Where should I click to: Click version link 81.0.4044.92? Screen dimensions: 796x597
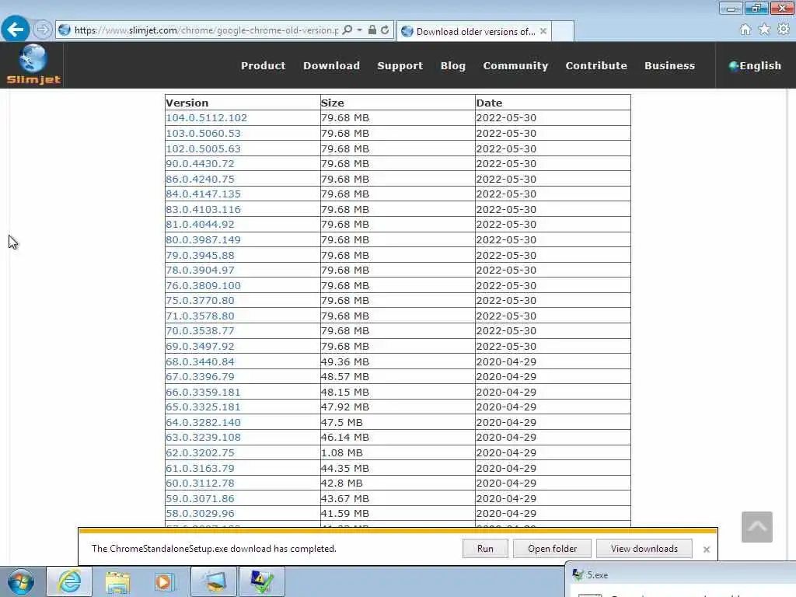point(200,224)
